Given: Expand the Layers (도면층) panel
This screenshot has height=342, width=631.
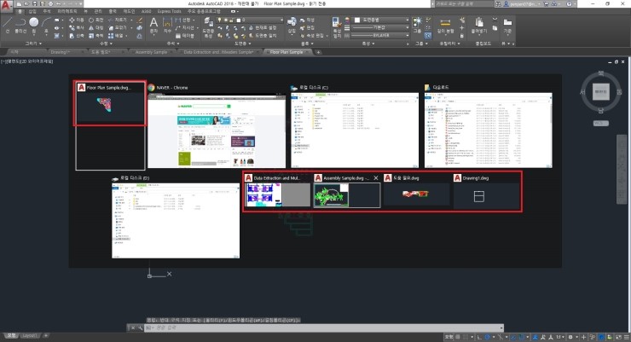Looking at the screenshot, I should [x=243, y=43].
